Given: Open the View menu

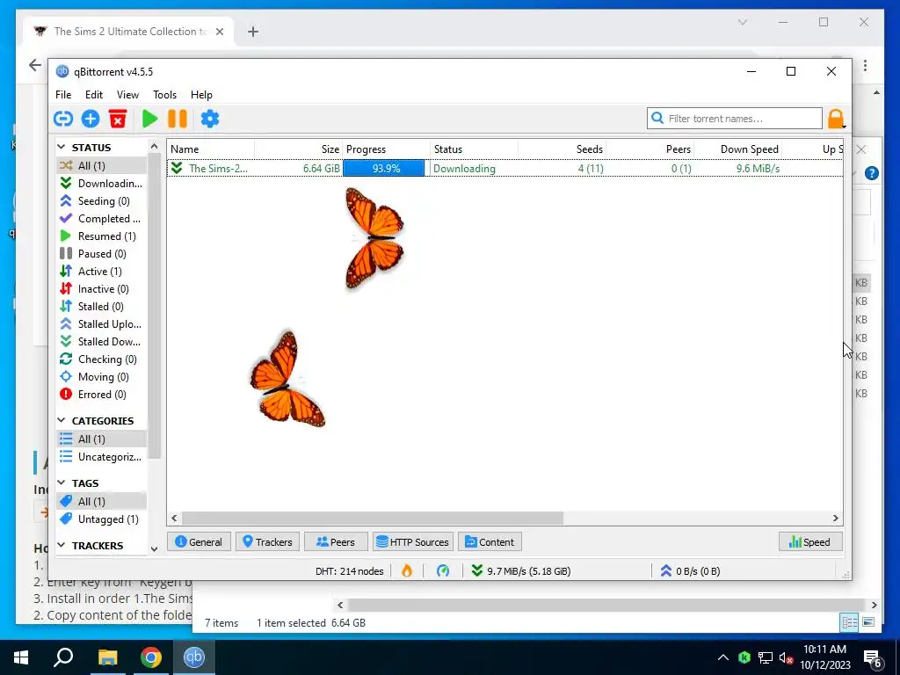Looking at the screenshot, I should click(127, 95).
